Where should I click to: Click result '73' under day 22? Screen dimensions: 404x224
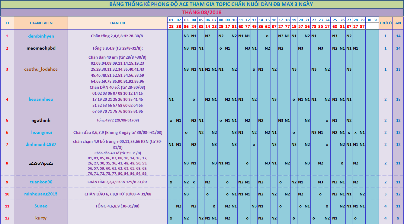point(314,26)
